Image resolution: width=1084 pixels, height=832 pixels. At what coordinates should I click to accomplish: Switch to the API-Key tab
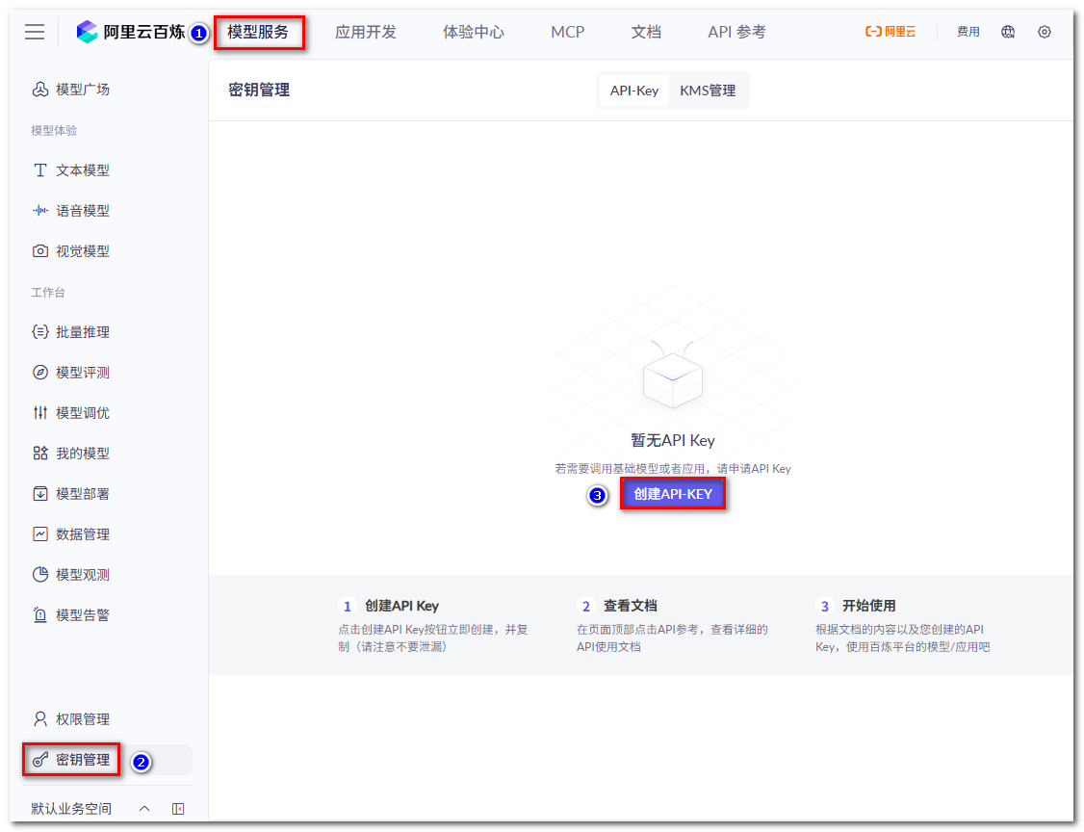(x=634, y=91)
